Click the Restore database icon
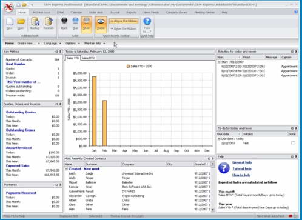 coord(49,24)
